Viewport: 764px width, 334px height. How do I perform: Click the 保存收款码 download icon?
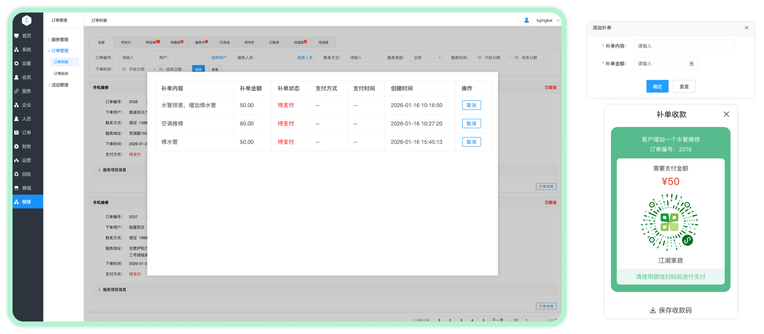tap(653, 310)
